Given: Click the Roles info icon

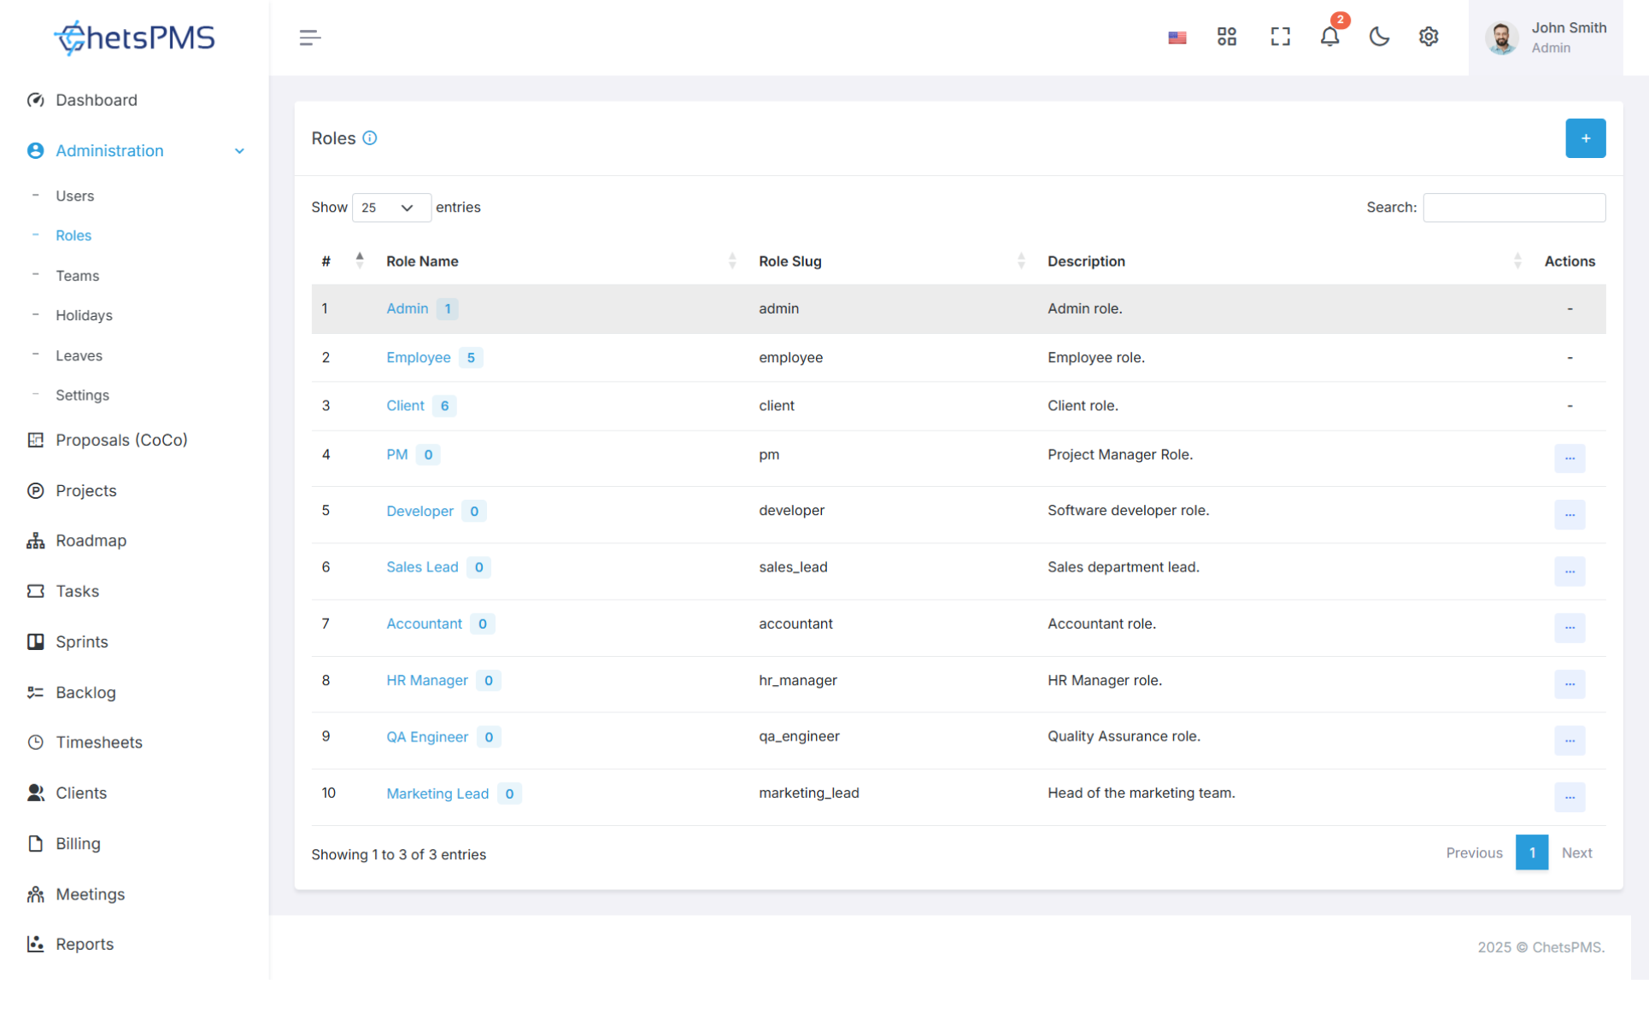Looking at the screenshot, I should (x=369, y=138).
